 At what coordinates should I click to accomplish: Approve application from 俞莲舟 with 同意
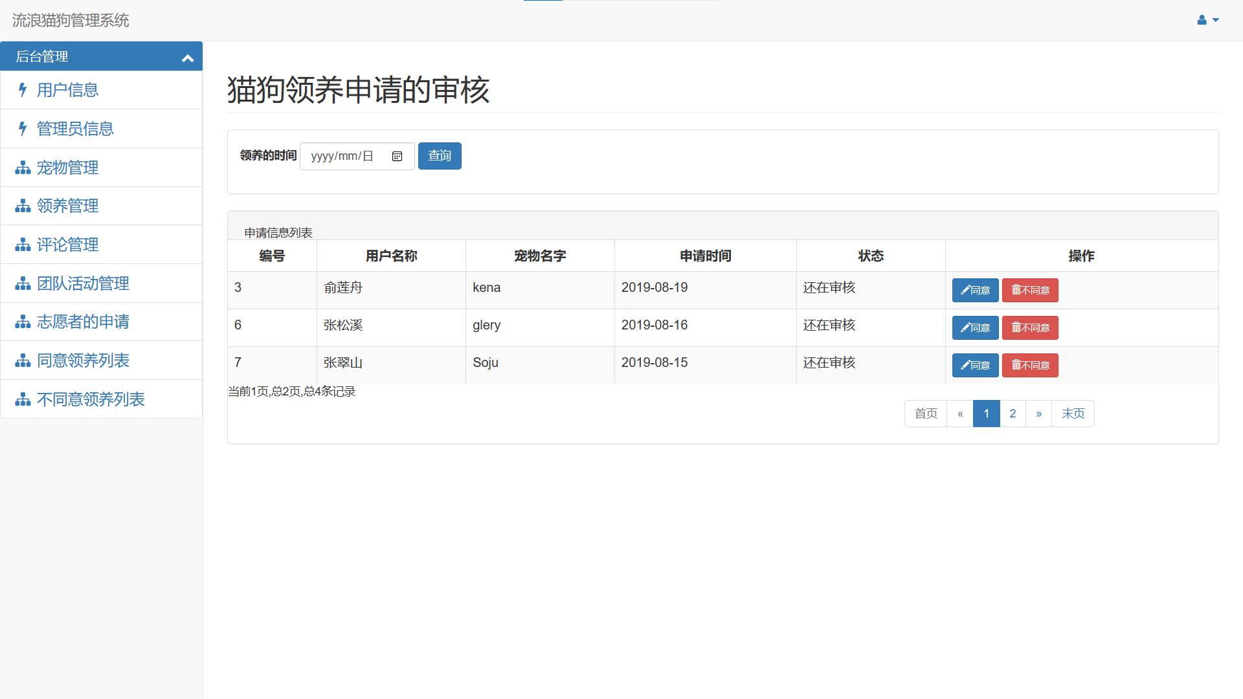(975, 290)
